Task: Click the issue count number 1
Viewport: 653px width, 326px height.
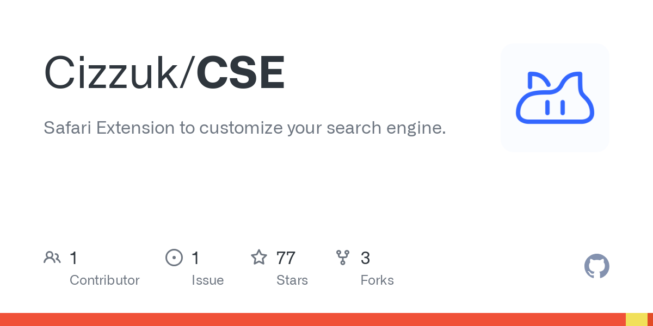Action: [x=195, y=258]
